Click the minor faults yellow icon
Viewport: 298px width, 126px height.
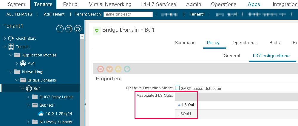pyautogui.click(x=118, y=69)
